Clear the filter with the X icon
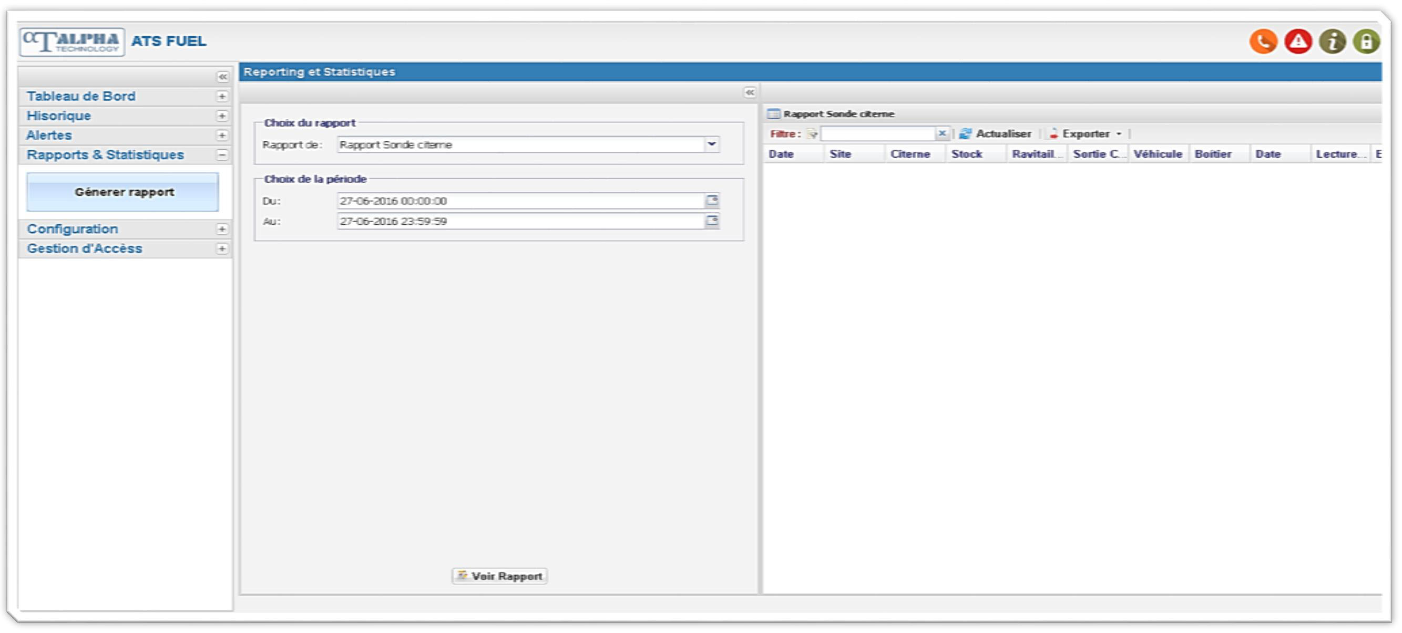1402x633 pixels. click(x=942, y=133)
